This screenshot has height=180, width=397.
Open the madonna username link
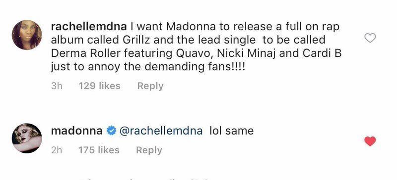(x=77, y=131)
